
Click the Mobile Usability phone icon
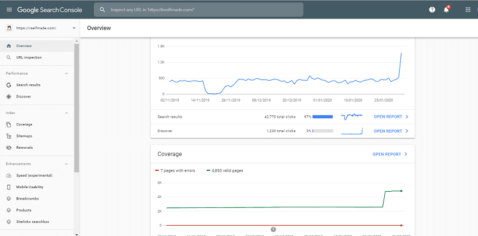[8, 187]
